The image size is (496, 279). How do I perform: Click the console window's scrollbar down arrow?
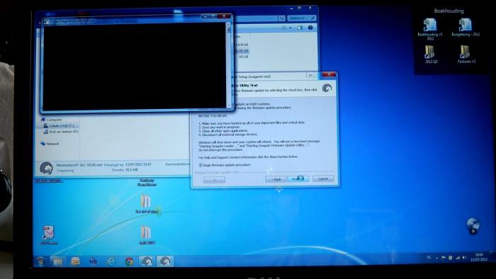[229, 106]
